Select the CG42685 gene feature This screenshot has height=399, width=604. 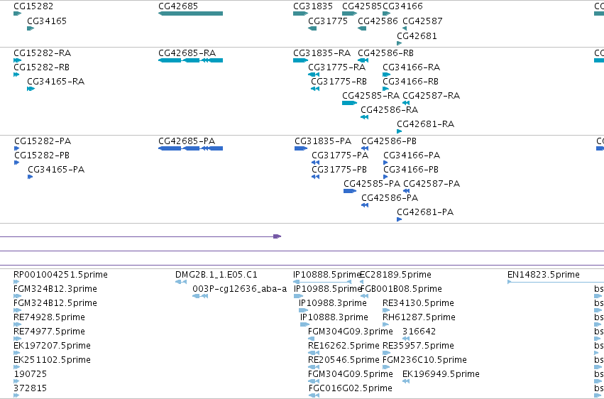click(x=190, y=13)
